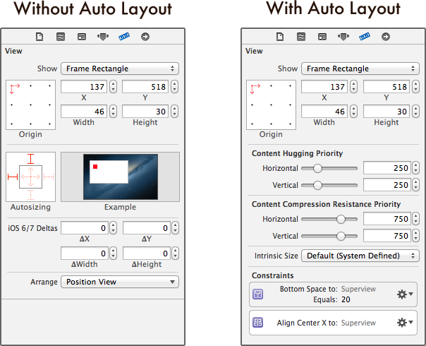426x346 pixels.
Task: Click the Vertical Content Compression Resistance slider
Action: [x=341, y=237]
